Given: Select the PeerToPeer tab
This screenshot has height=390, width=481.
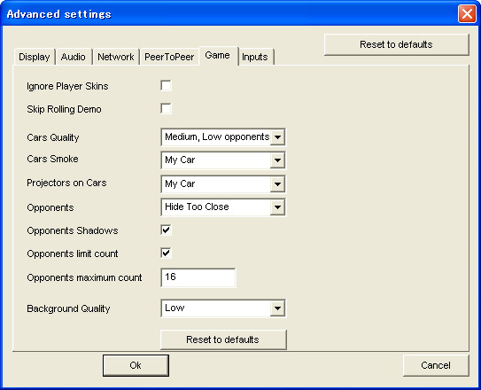Looking at the screenshot, I should [169, 57].
